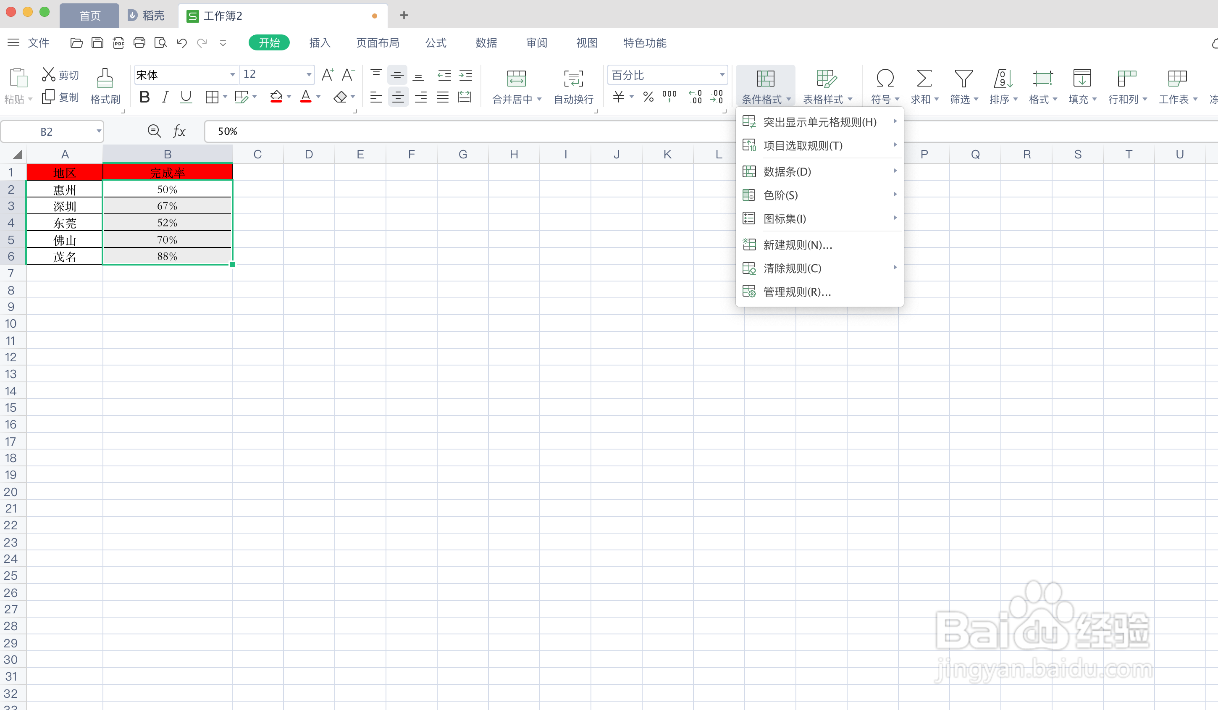Open Color Scales (色阶) submenu
Screen dimensions: 1218x710
819,195
